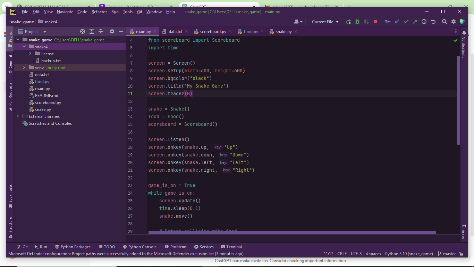Close the main.py tab
Viewport: 474px width, 267px height.
pyautogui.click(x=155, y=31)
